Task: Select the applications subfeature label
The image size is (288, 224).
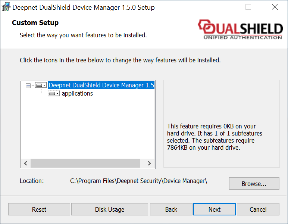Action: [77, 94]
